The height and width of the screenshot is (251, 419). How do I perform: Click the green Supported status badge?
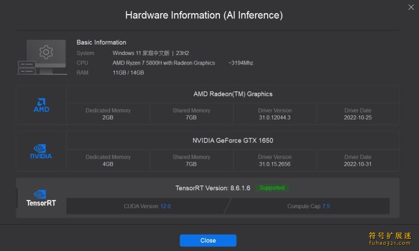point(272,188)
